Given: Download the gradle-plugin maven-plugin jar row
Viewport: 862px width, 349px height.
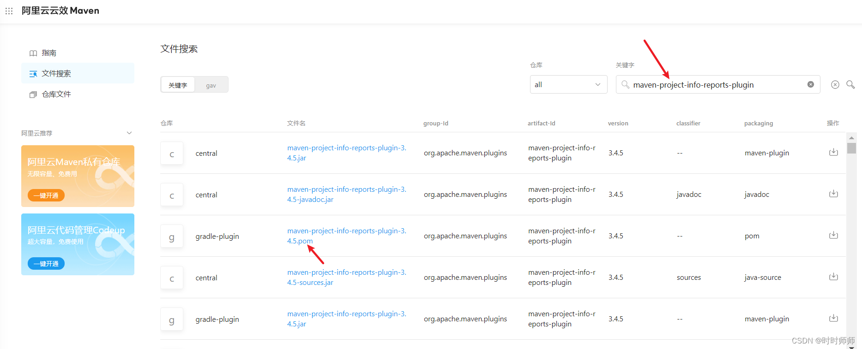Looking at the screenshot, I should tap(833, 318).
